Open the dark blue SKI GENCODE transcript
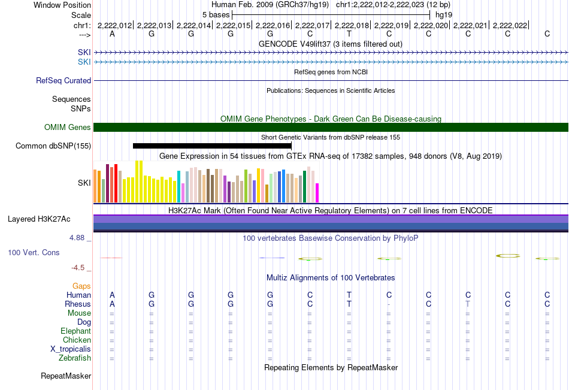Viewport: 569px width, 390px height. [331, 53]
